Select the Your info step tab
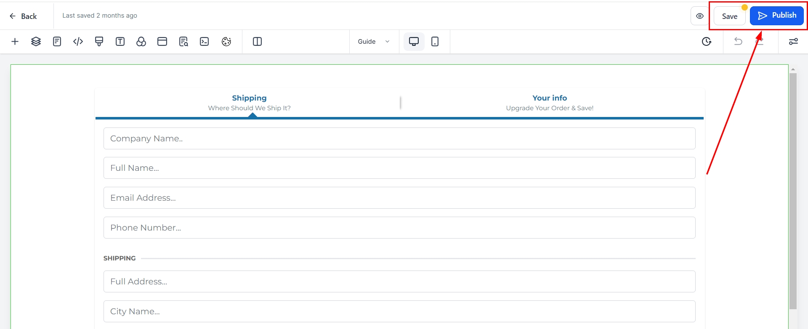 click(x=549, y=103)
